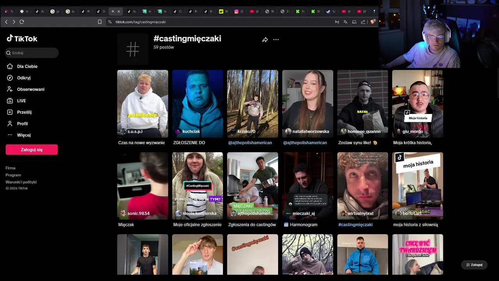The width and height of the screenshot is (499, 281).
Task: Click caption 'Czas na nowe wyzwanie'
Action: [x=142, y=143]
